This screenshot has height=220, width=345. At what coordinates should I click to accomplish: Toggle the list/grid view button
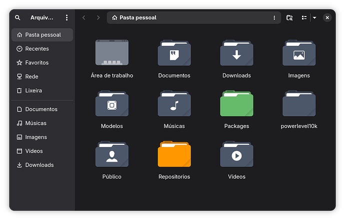[304, 17]
